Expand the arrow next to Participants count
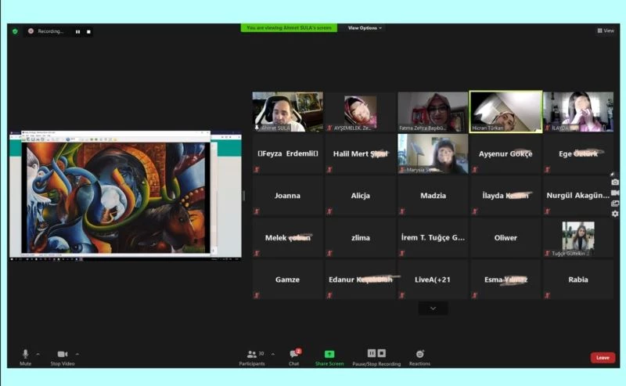626x386 pixels. (x=272, y=354)
